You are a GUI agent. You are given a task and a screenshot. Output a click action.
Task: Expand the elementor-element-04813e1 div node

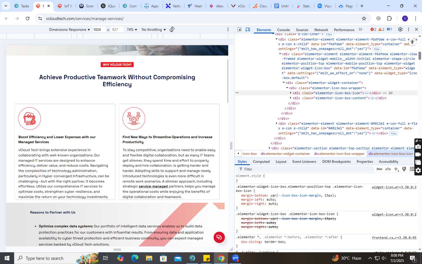point(276,123)
